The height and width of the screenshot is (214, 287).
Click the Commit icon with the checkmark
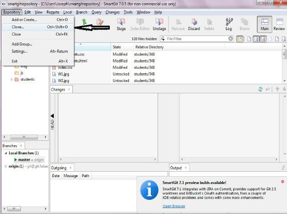(x=100, y=22)
